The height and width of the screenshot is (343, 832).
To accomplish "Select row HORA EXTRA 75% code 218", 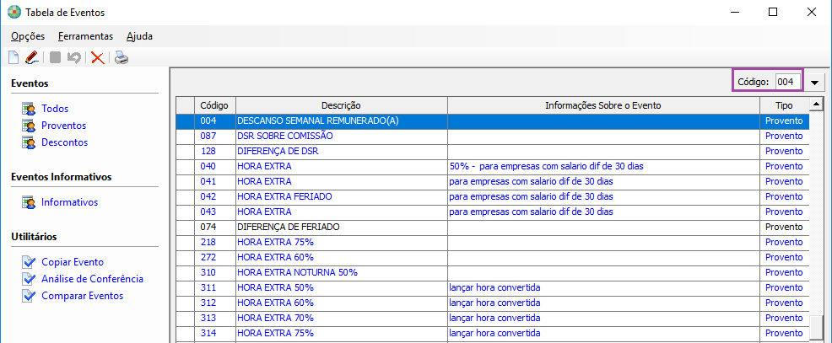I will (x=493, y=242).
